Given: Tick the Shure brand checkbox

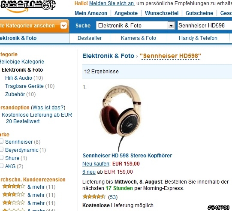Looking at the screenshot, I should [x=1, y=158].
